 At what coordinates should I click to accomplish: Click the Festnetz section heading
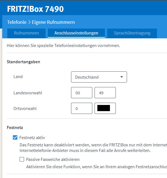15,128
